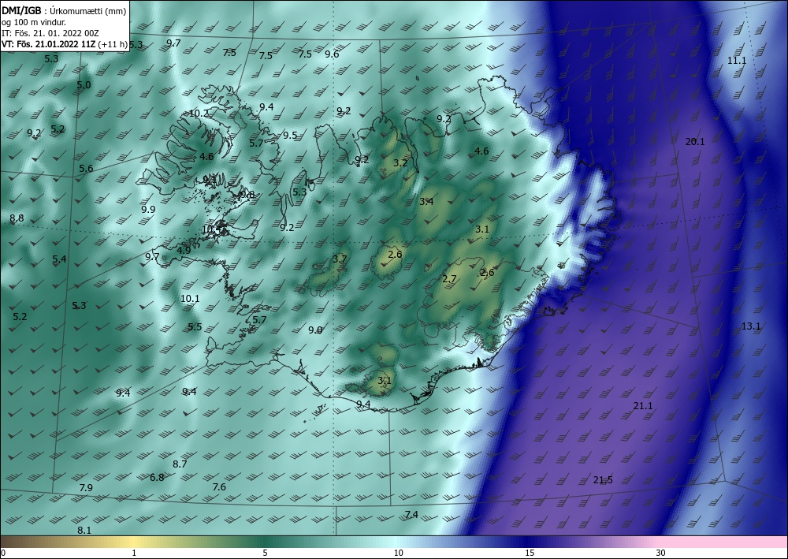Click the '9.6' value at top center

(x=332, y=54)
